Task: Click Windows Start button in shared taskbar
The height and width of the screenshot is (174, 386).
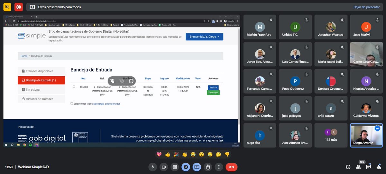Action: coord(6,145)
